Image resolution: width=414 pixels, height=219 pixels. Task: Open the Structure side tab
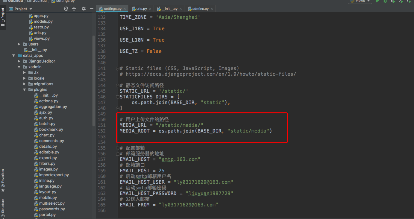pyautogui.click(x=3, y=208)
